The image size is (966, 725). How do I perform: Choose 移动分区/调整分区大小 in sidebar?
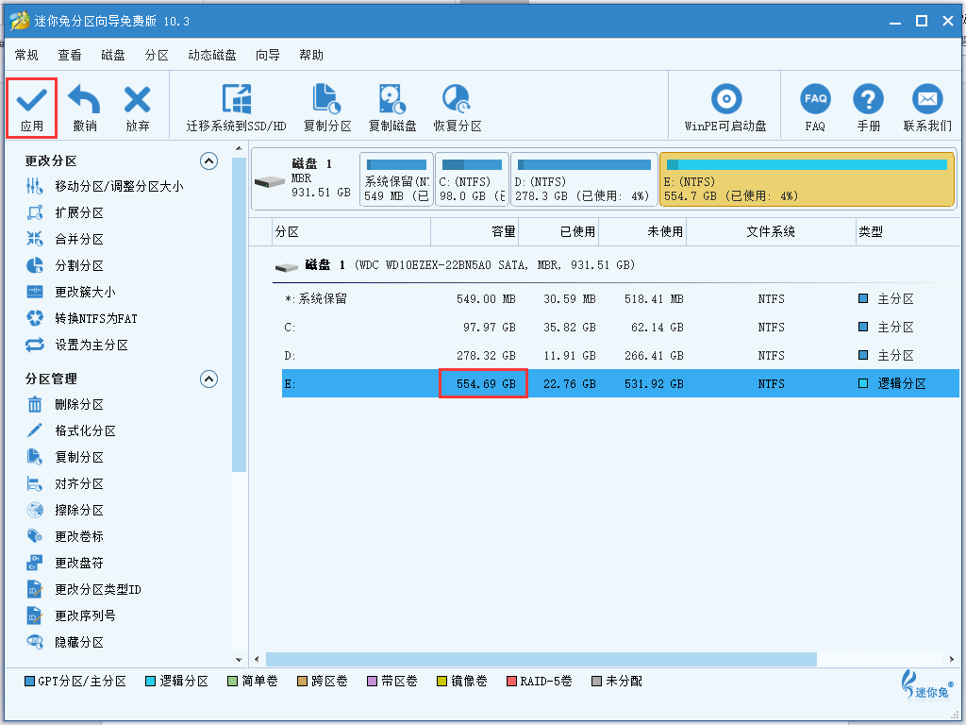(x=105, y=186)
